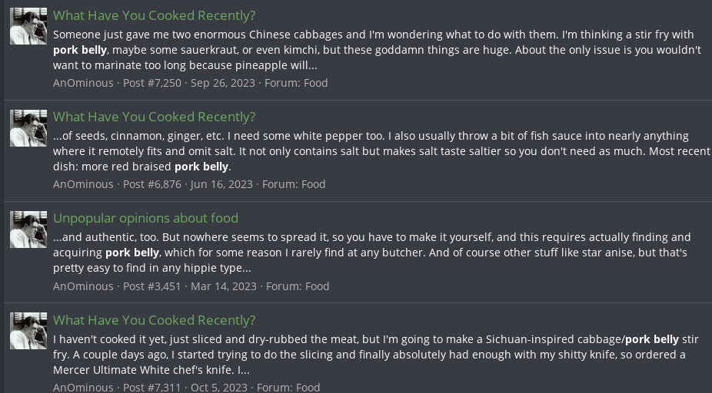
Task: Open AnOminous profile in the Post #7,311 row
Action: tap(83, 388)
